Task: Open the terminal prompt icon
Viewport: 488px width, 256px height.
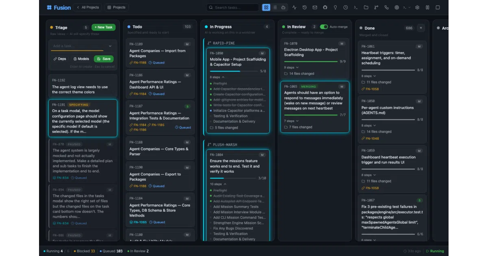Action: coord(356,7)
